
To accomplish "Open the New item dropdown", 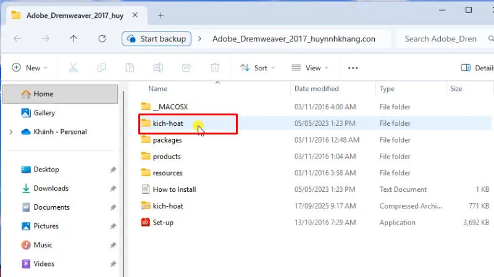I will point(30,68).
